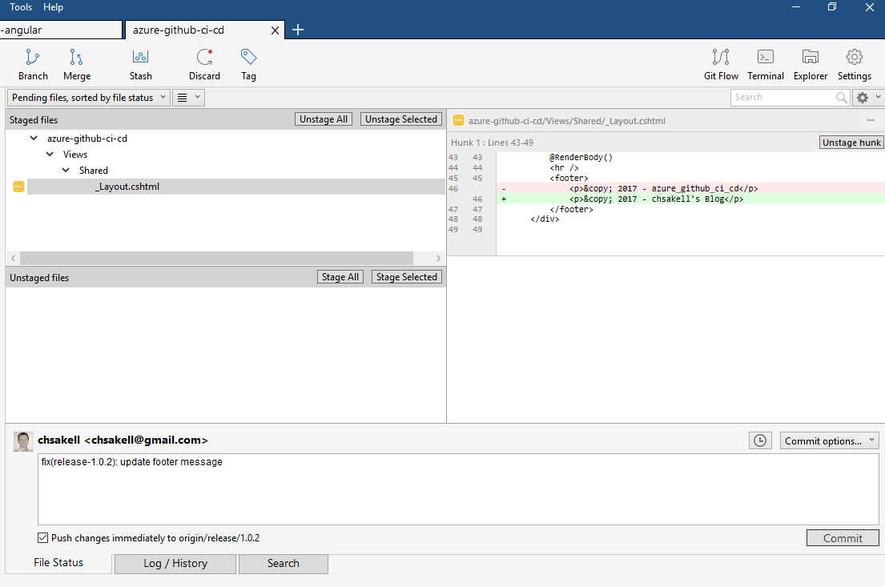Show recent commit messages clock button
The image size is (885, 587).
click(760, 440)
